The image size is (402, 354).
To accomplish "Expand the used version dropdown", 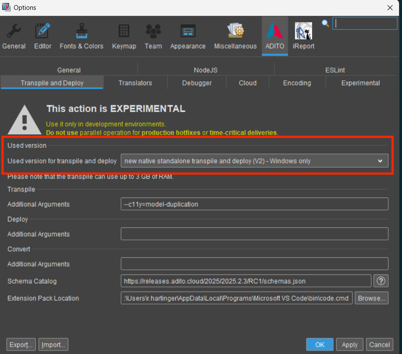I will [x=254, y=161].
